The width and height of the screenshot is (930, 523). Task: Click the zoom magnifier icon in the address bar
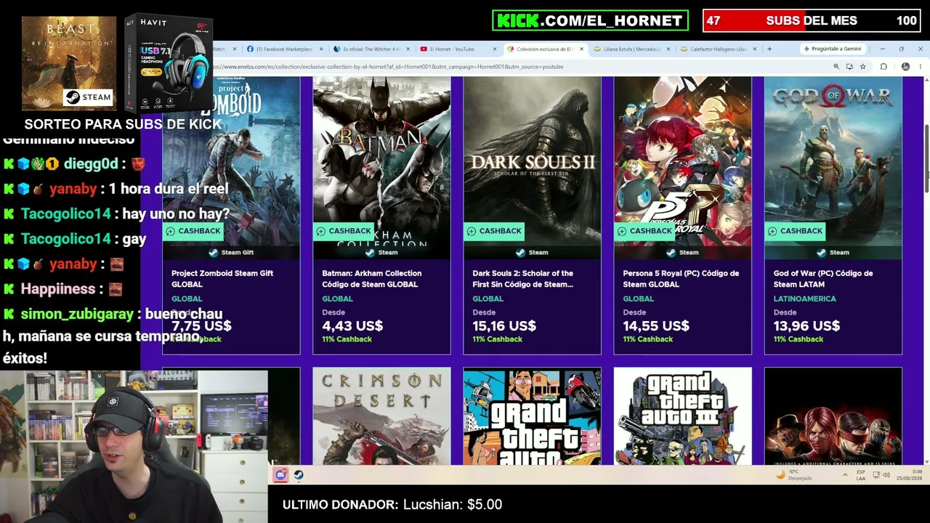coord(836,67)
